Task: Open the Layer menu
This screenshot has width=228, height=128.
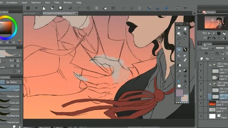Action: (24, 2)
